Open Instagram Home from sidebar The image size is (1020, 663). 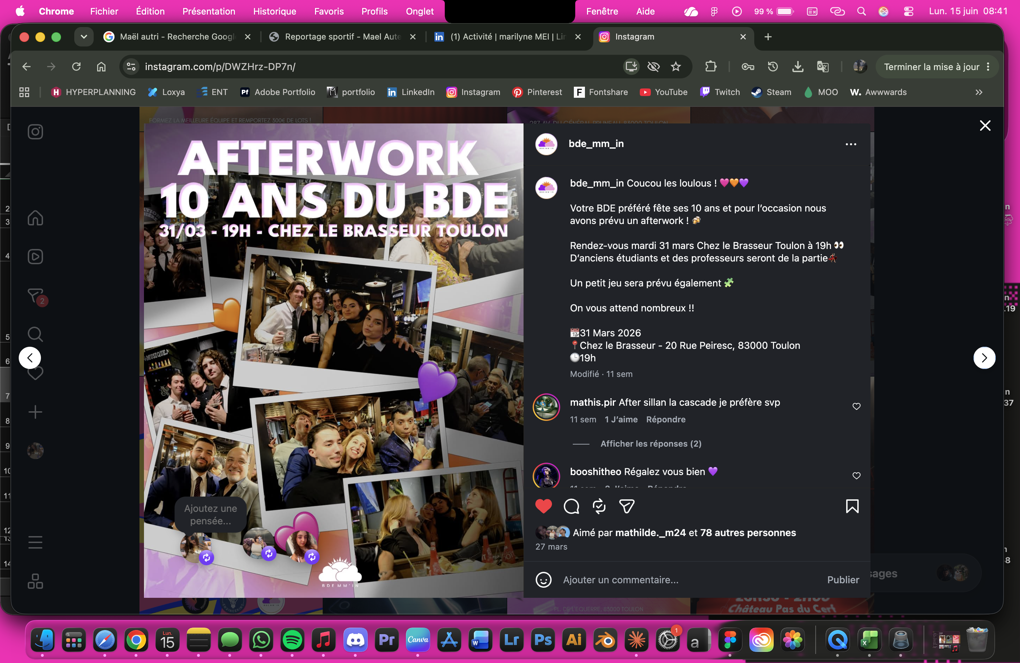pos(35,217)
